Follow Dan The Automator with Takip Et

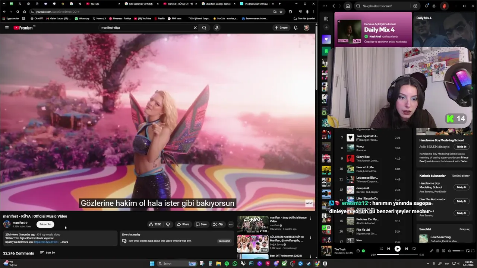coord(461,201)
